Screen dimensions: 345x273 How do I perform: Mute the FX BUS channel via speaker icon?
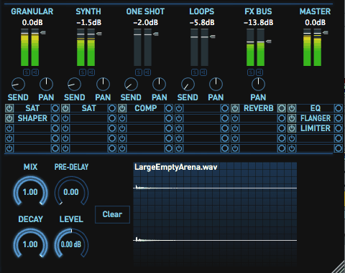[259, 72]
